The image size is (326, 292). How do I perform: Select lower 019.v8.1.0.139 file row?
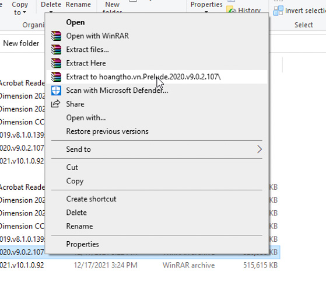pyautogui.click(x=22, y=239)
